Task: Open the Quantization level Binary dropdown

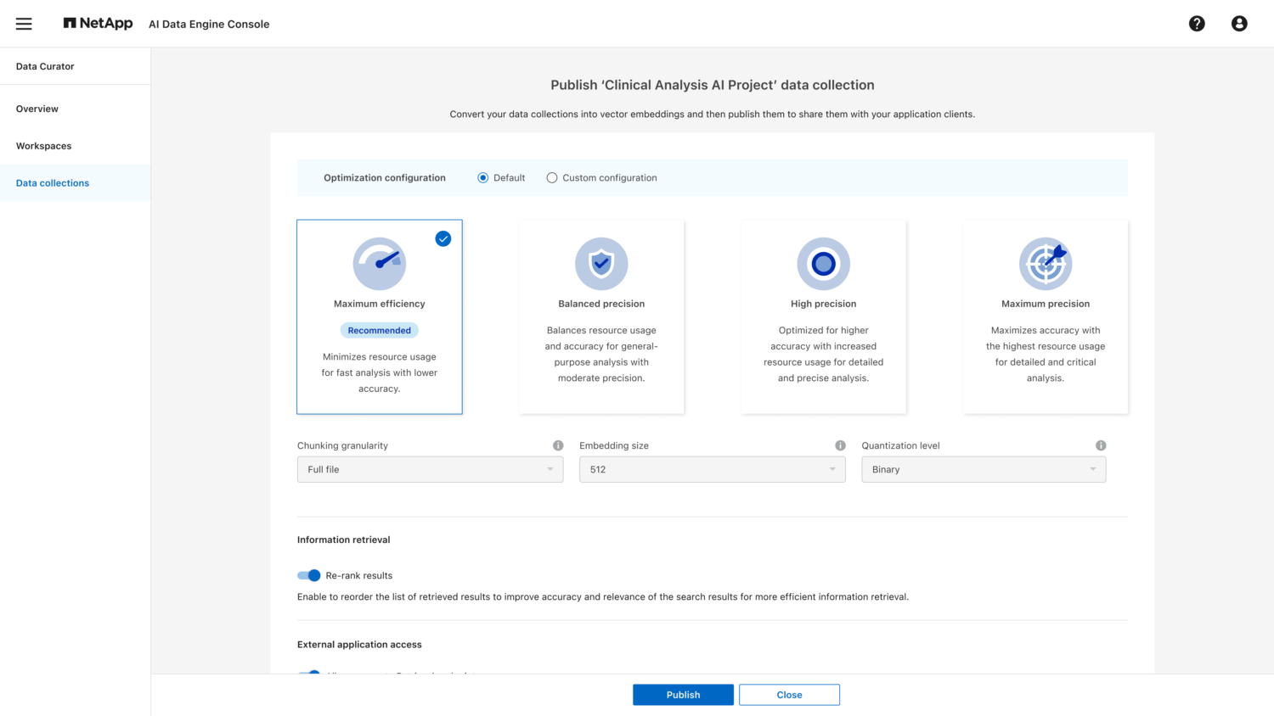Action: [x=983, y=469]
